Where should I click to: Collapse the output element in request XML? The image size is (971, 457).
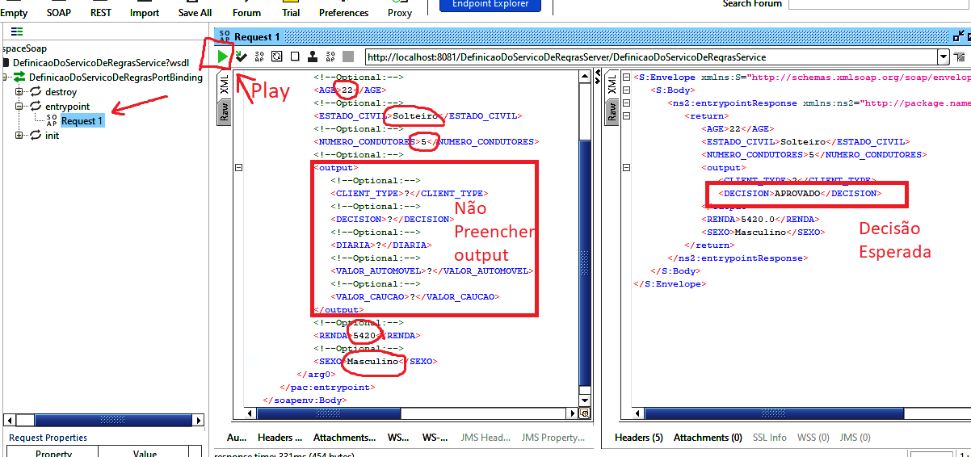pos(238,168)
